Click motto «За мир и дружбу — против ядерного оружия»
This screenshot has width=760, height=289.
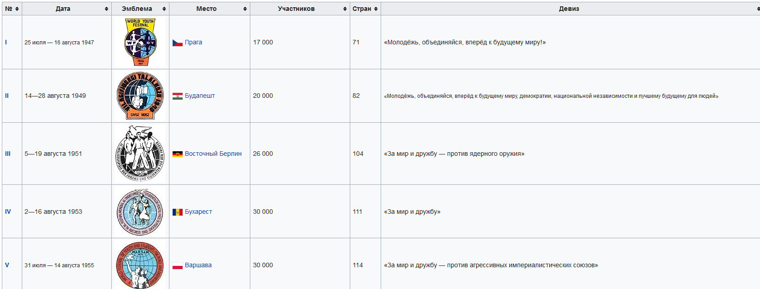coord(454,154)
